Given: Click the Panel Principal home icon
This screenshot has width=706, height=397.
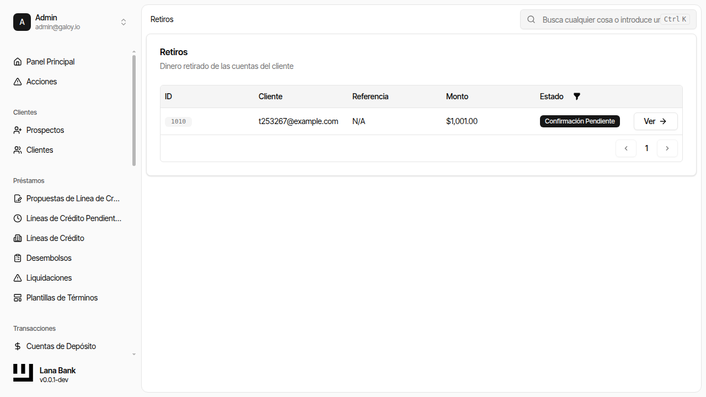Looking at the screenshot, I should click(x=18, y=62).
